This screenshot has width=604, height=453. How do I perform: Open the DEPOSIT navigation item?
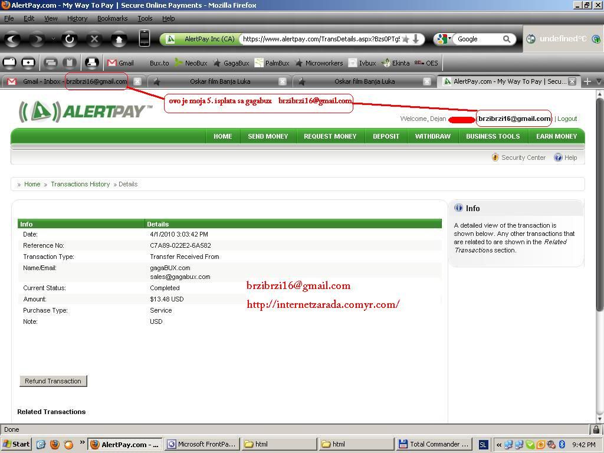click(x=386, y=136)
